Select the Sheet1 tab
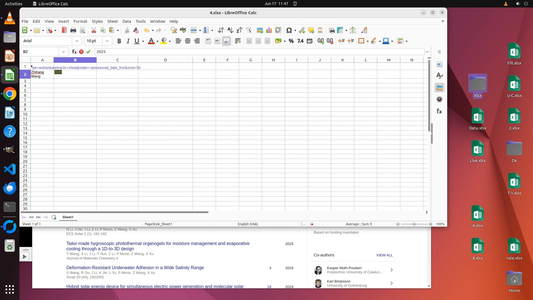 tap(68, 217)
